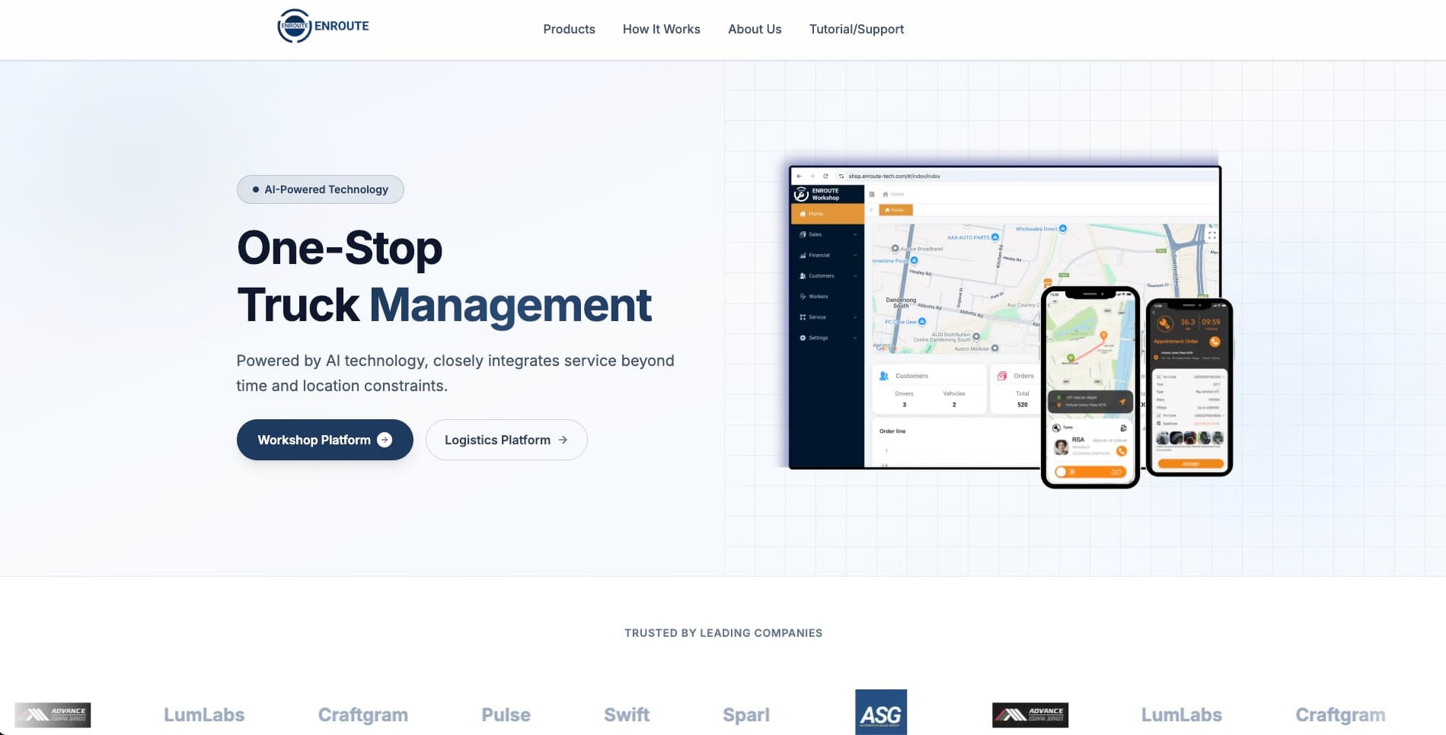Viewport: 1446px width, 735px height.
Task: Click the Logistics Platform button
Action: [x=506, y=440]
